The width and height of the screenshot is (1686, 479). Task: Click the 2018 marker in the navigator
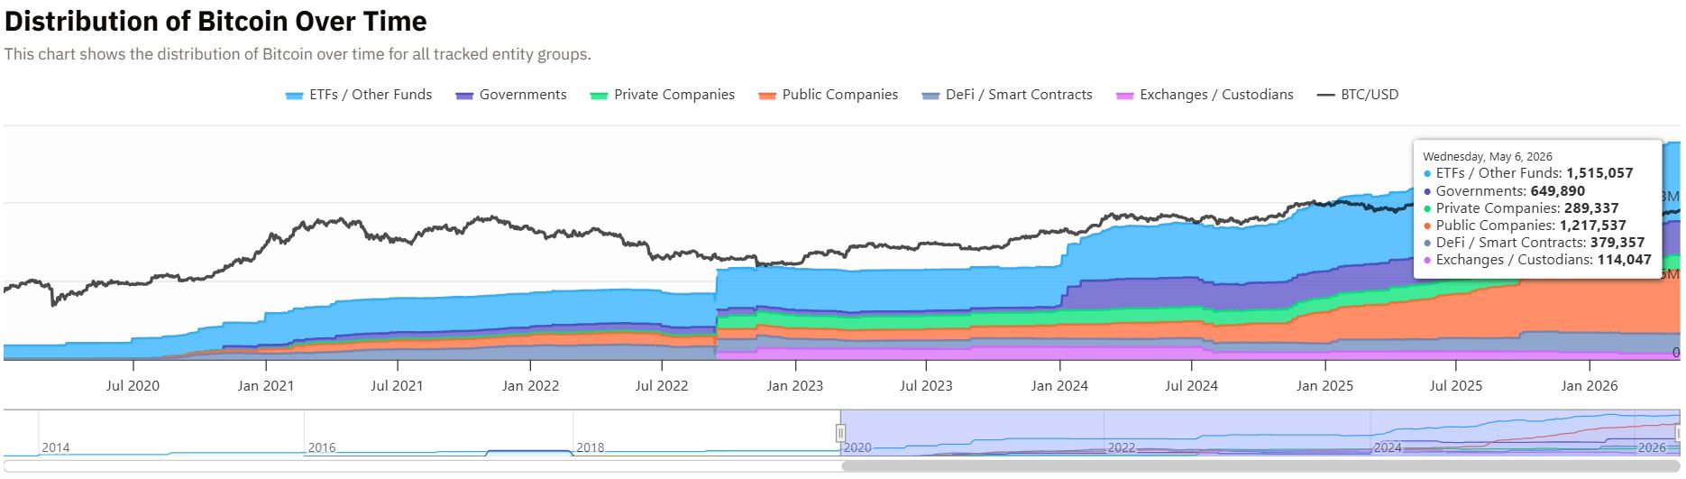[x=591, y=447]
